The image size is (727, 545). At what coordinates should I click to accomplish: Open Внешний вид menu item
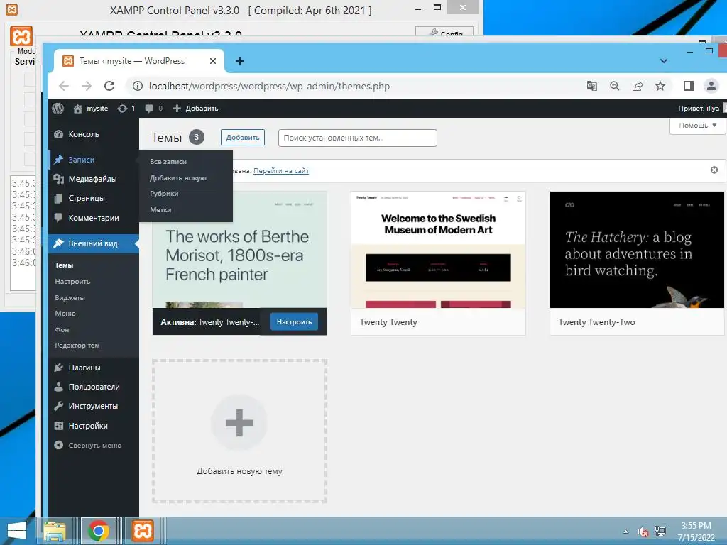pyautogui.click(x=94, y=243)
